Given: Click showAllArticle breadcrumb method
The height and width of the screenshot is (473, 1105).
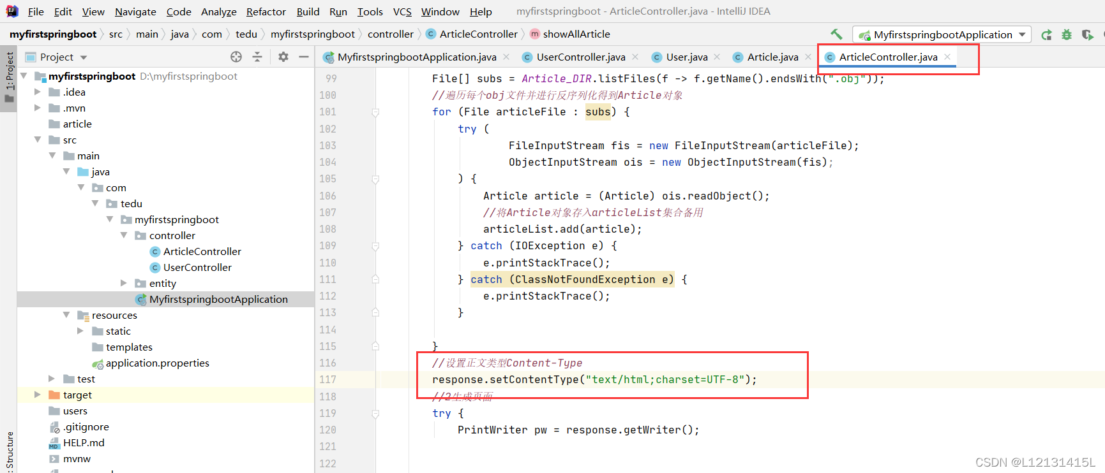Looking at the screenshot, I should click(x=569, y=34).
